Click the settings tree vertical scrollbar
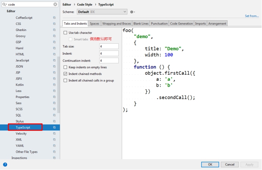This screenshot has width=262, height=170. click(x=59, y=85)
